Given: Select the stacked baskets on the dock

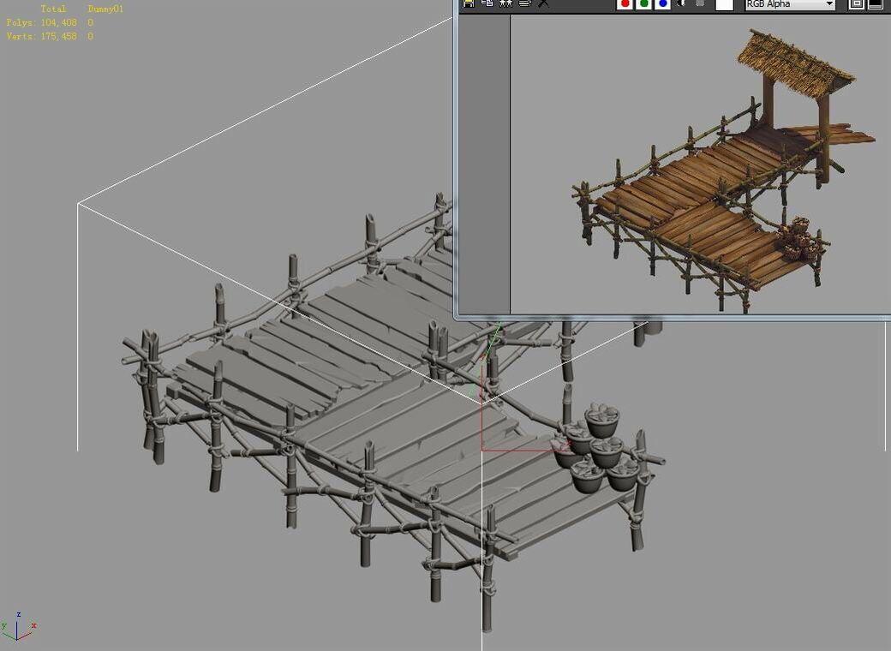Looking at the screenshot, I should pyautogui.click(x=600, y=445).
